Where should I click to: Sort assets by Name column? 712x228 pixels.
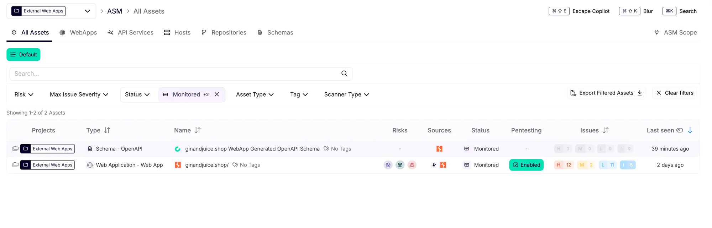[x=198, y=130]
